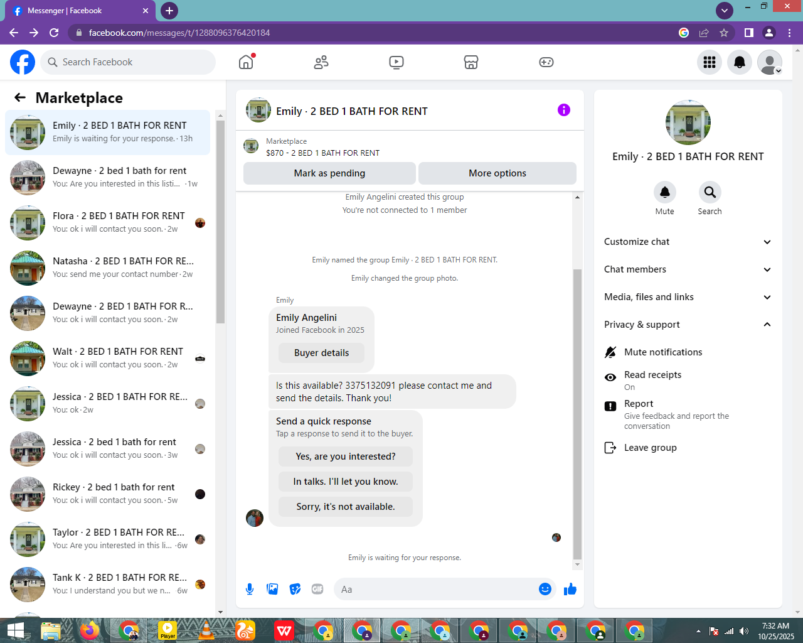Viewport: 803px width, 643px height.
Task: Open the tab search dropdown in Chrome
Action: point(725,10)
